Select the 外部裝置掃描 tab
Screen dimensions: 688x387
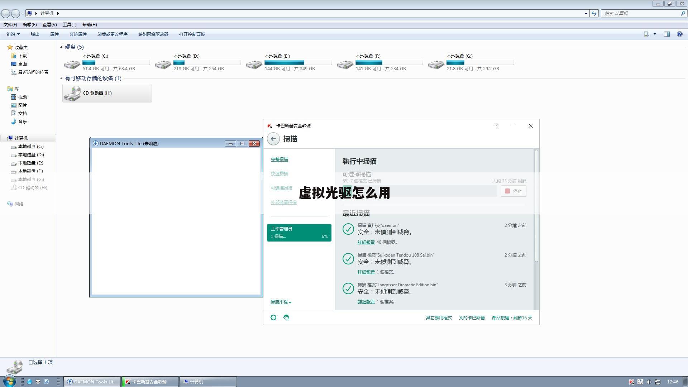[x=284, y=202]
